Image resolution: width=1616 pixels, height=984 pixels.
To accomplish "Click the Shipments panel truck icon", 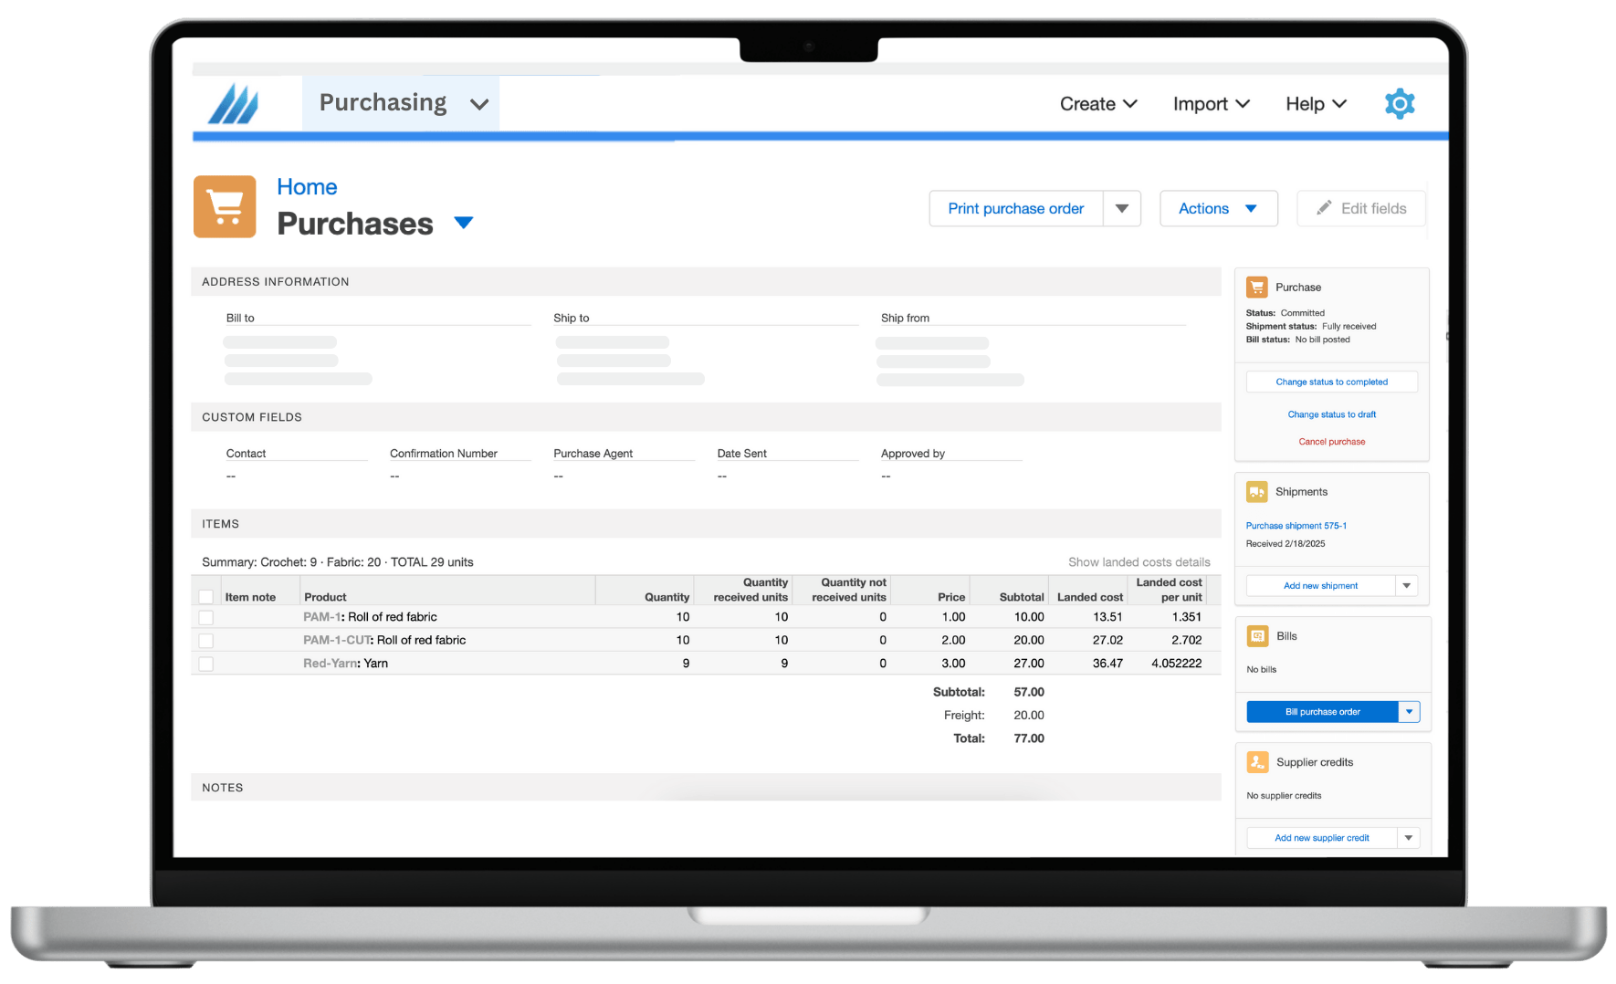I will click(1257, 492).
